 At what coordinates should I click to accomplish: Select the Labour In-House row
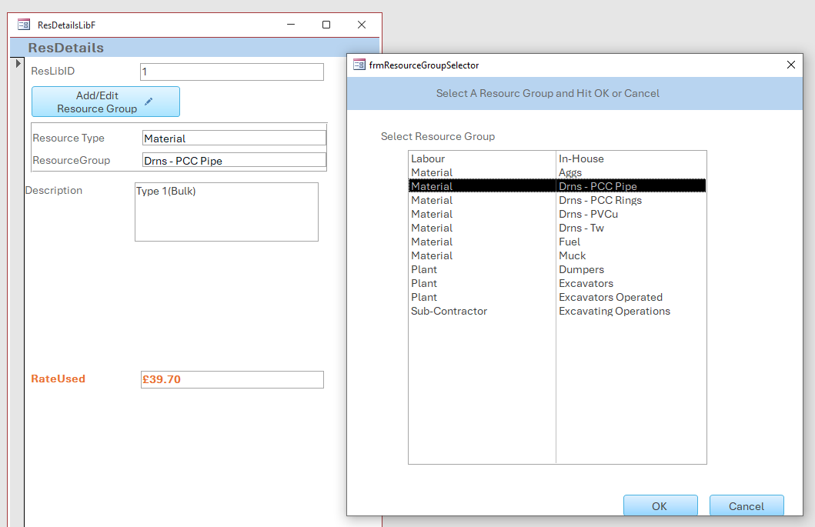pyautogui.click(x=556, y=159)
